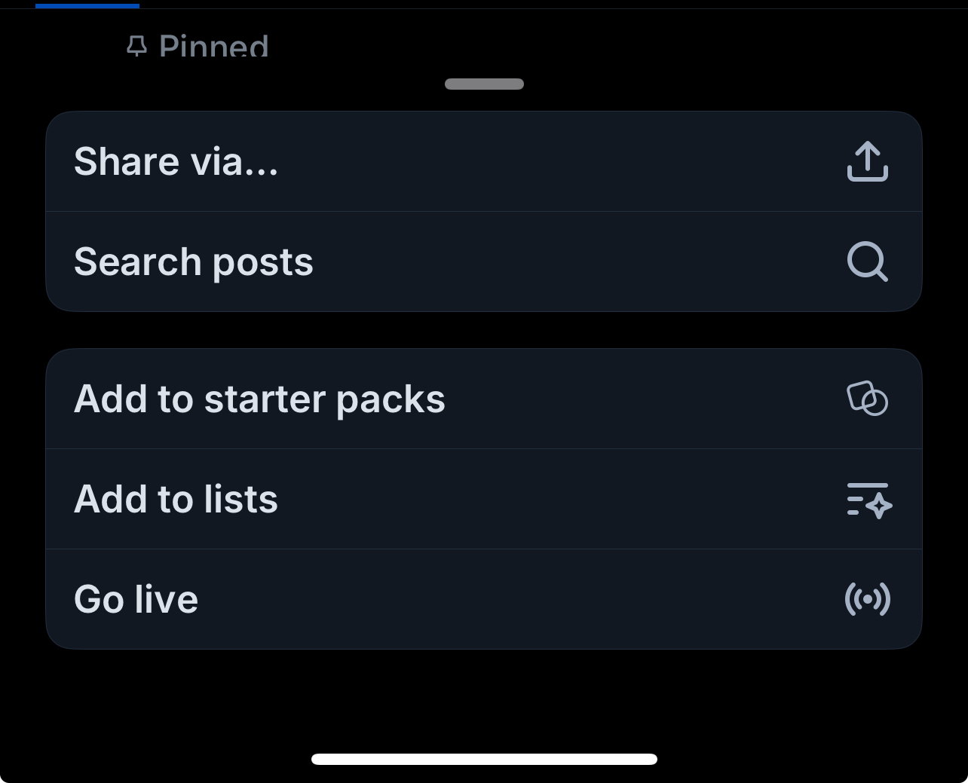Screen dimensions: 968x783
Task: Tap the starter packs overlapping shapes icon
Action: coord(868,399)
